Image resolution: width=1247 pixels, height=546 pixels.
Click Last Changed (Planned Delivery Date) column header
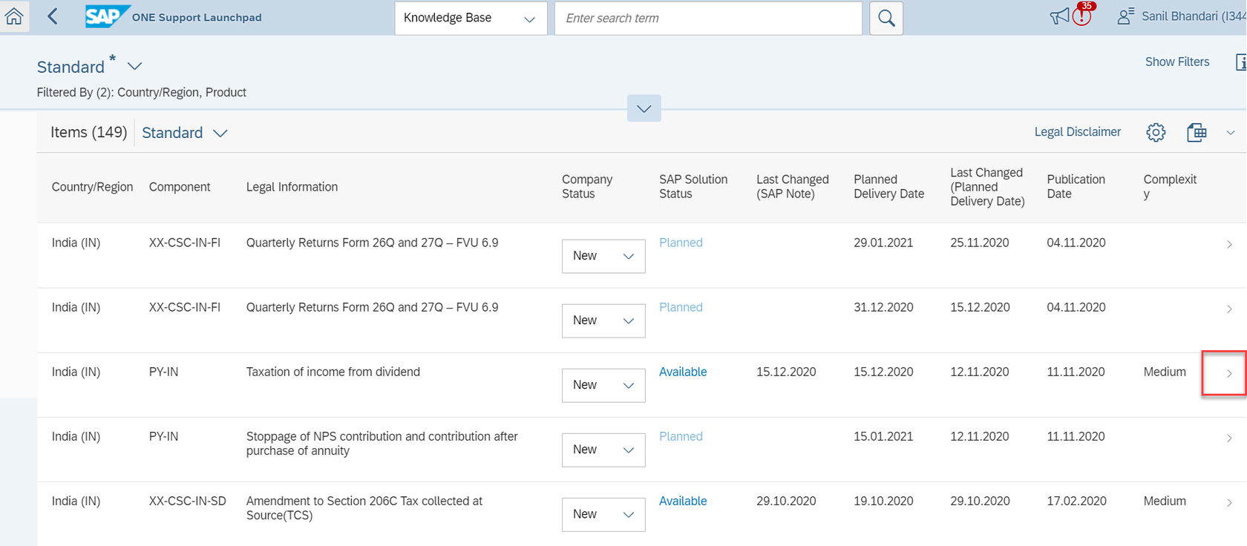987,186
